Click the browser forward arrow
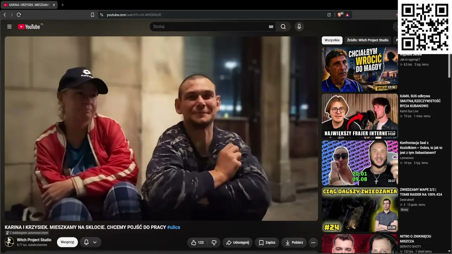The height and width of the screenshot is (254, 452). pyautogui.click(x=12, y=15)
